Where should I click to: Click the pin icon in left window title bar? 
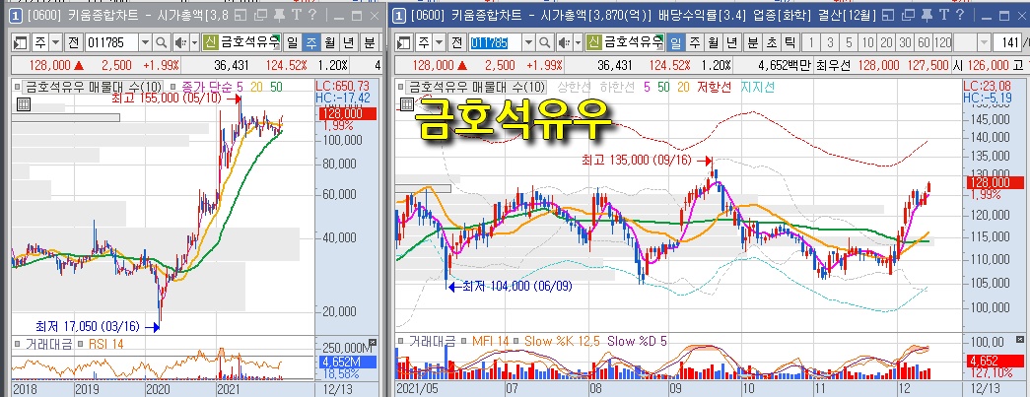pos(280,15)
